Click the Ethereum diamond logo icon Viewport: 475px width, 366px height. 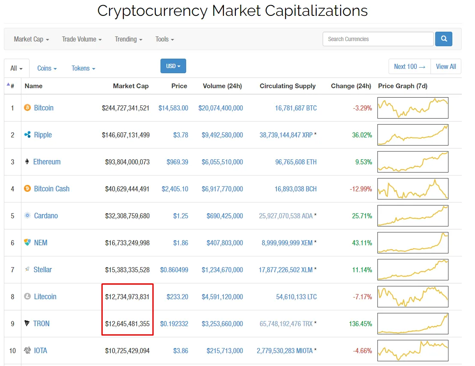pos(27,161)
